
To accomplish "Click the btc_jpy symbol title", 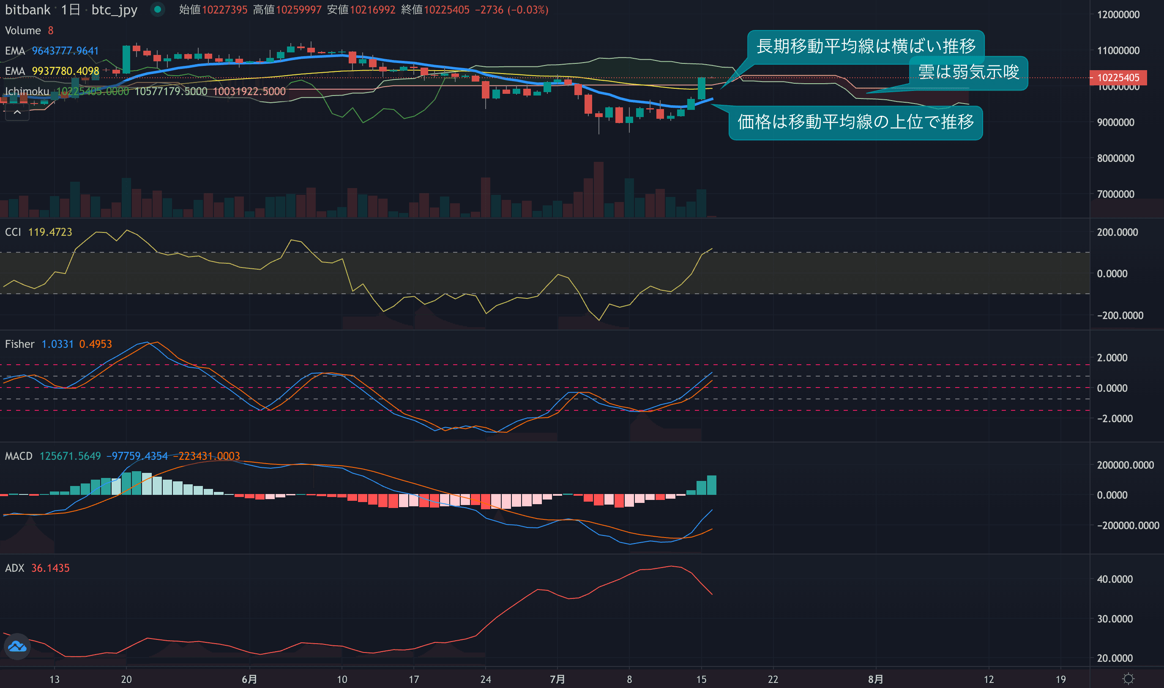I will 114,10.
